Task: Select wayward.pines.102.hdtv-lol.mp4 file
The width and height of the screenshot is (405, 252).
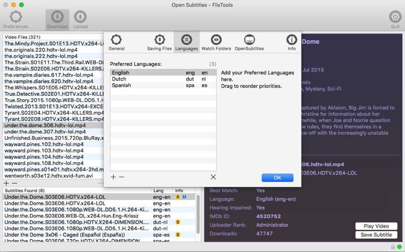Action: point(53,144)
